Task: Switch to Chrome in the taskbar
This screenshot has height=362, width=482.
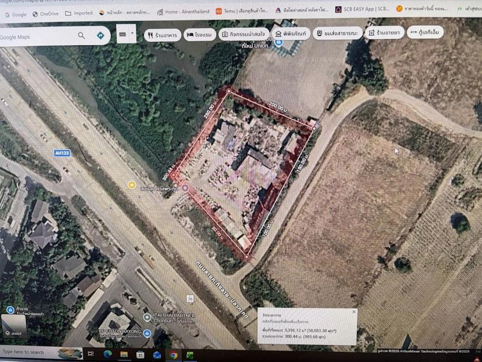Action: tap(173, 355)
